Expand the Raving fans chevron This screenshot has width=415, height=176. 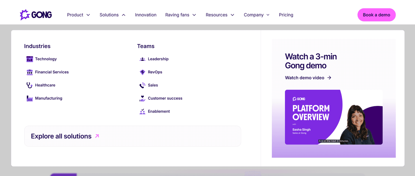tap(194, 15)
